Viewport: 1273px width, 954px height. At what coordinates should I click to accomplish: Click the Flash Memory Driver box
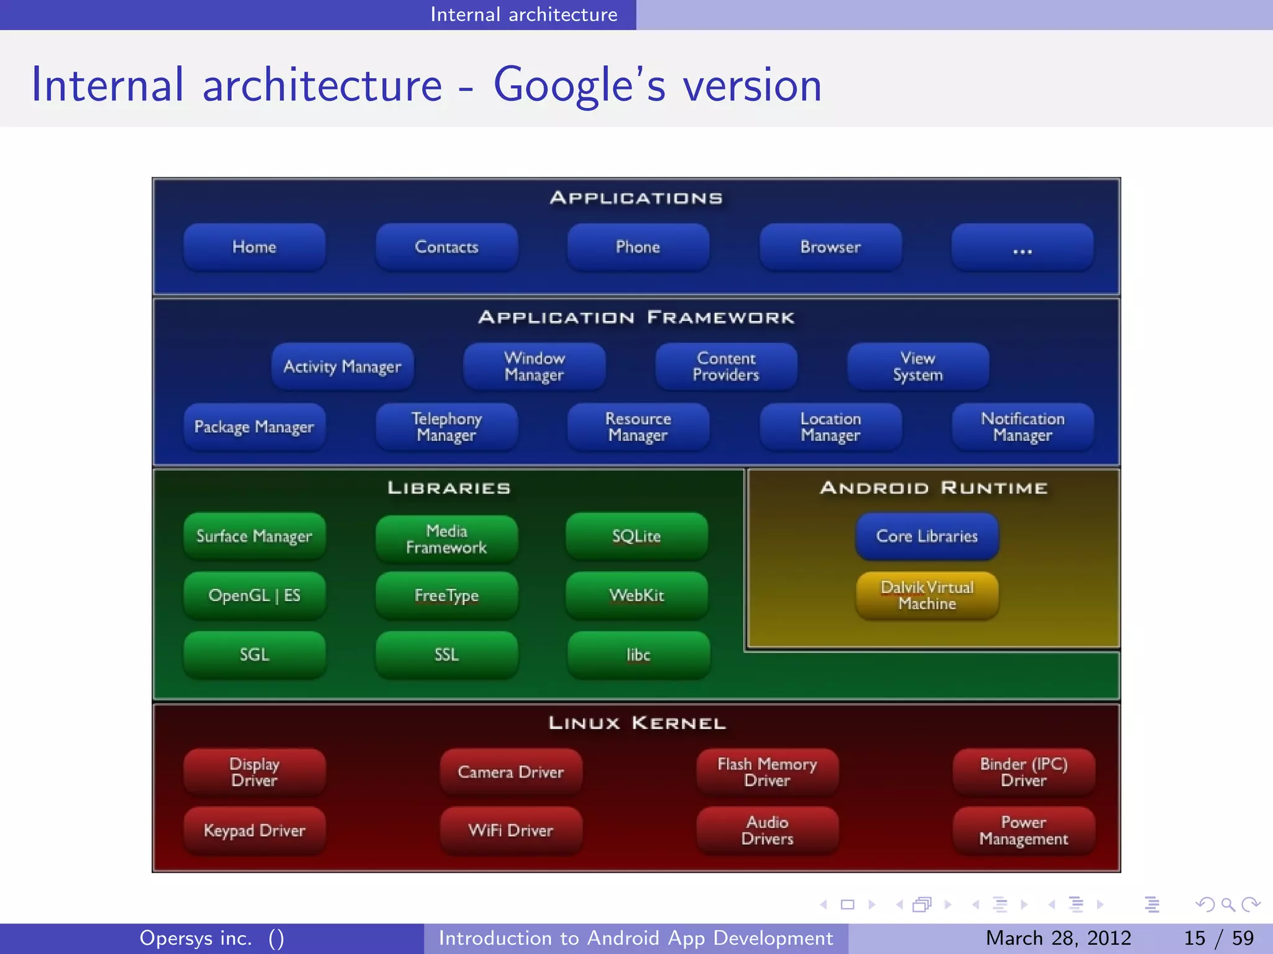pyautogui.click(x=768, y=772)
